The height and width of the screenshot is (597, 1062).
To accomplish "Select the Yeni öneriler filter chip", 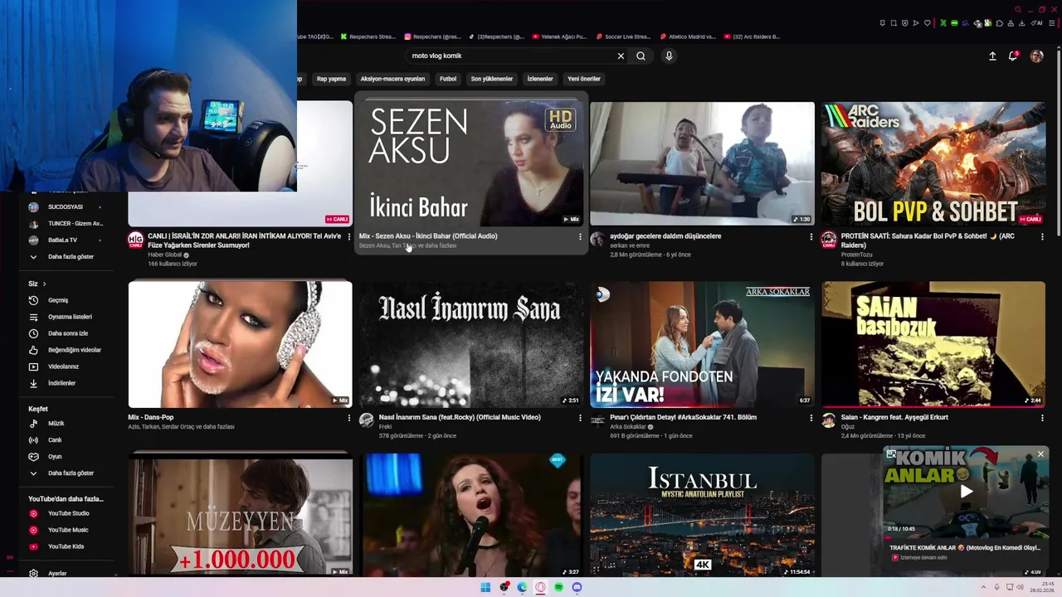I will pyautogui.click(x=584, y=79).
